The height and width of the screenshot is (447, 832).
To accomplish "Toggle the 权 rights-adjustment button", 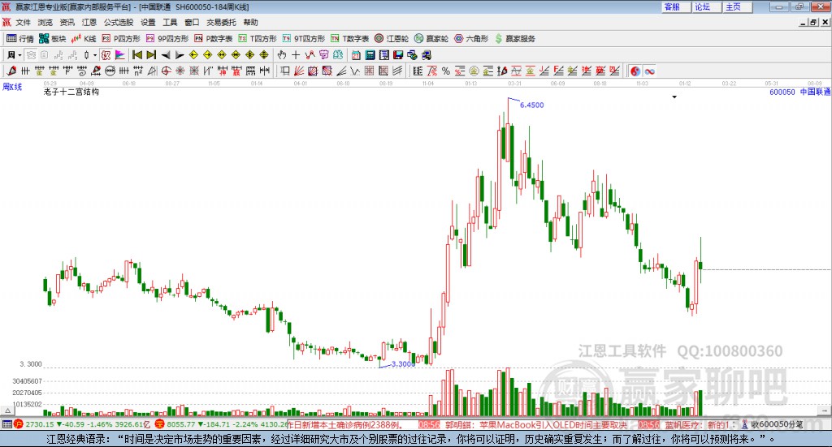I will (x=106, y=55).
